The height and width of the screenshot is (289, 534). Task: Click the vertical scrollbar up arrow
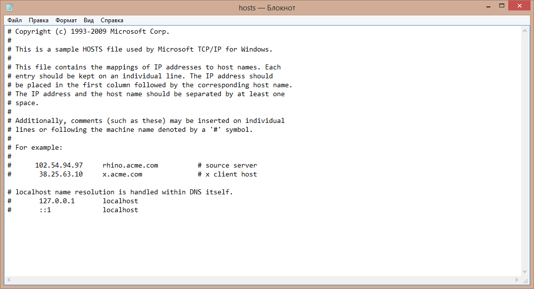coord(525,31)
